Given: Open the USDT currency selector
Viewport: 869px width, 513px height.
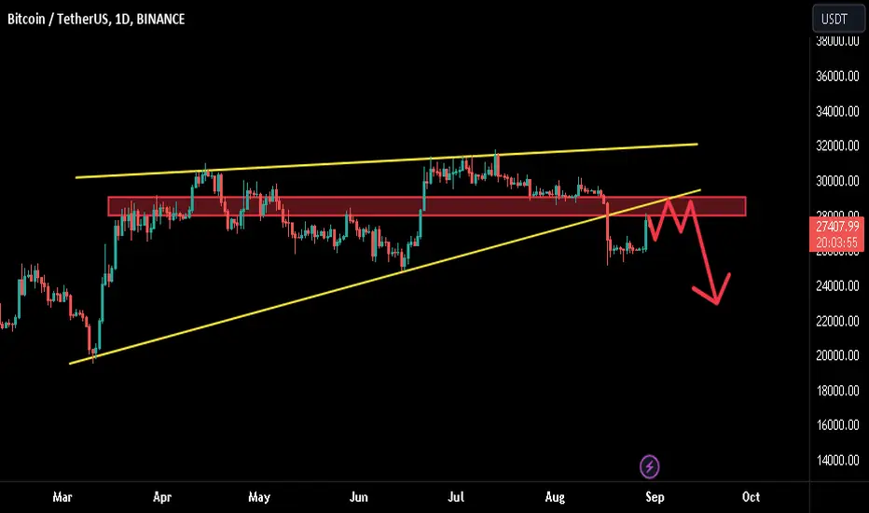Looking at the screenshot, I should pos(838,19).
